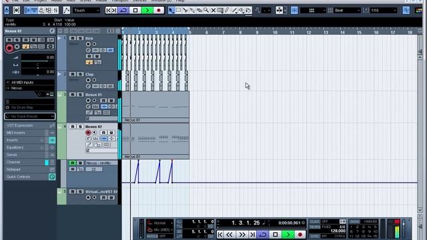Toggle Write automation on Nexus 01 track

[x=111, y=101]
